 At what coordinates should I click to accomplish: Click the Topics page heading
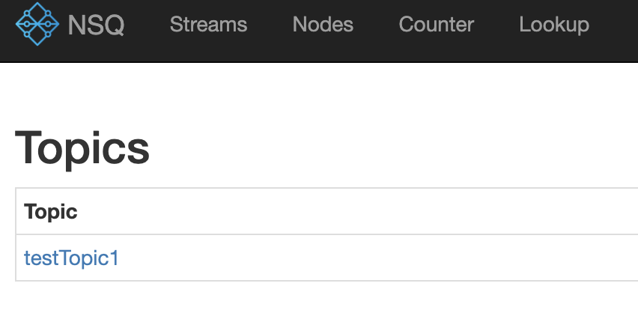[x=82, y=148]
